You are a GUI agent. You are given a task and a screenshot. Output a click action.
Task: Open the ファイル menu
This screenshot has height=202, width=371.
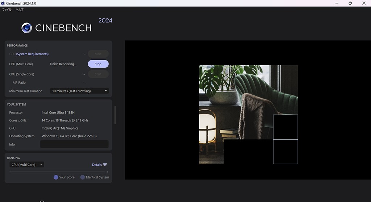click(7, 10)
